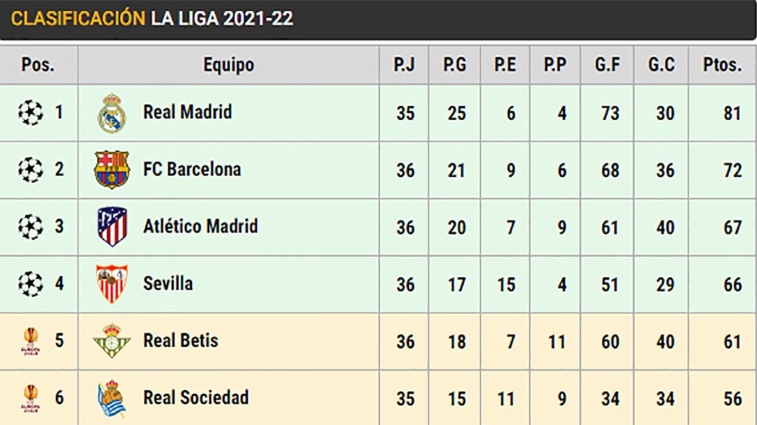
Task: Click Champions League icon beside position 4
Action: [x=30, y=284]
